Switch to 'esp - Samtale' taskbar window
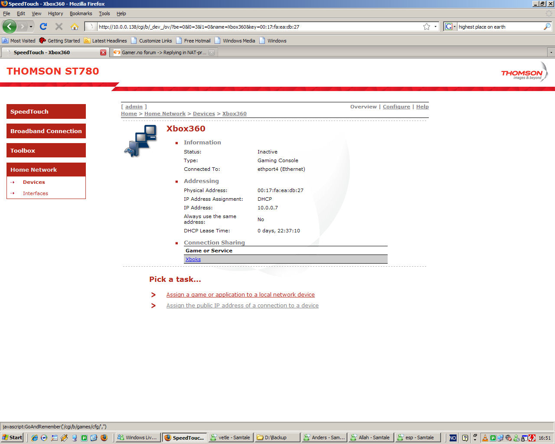Screen dimensions: 555x444 [418, 437]
